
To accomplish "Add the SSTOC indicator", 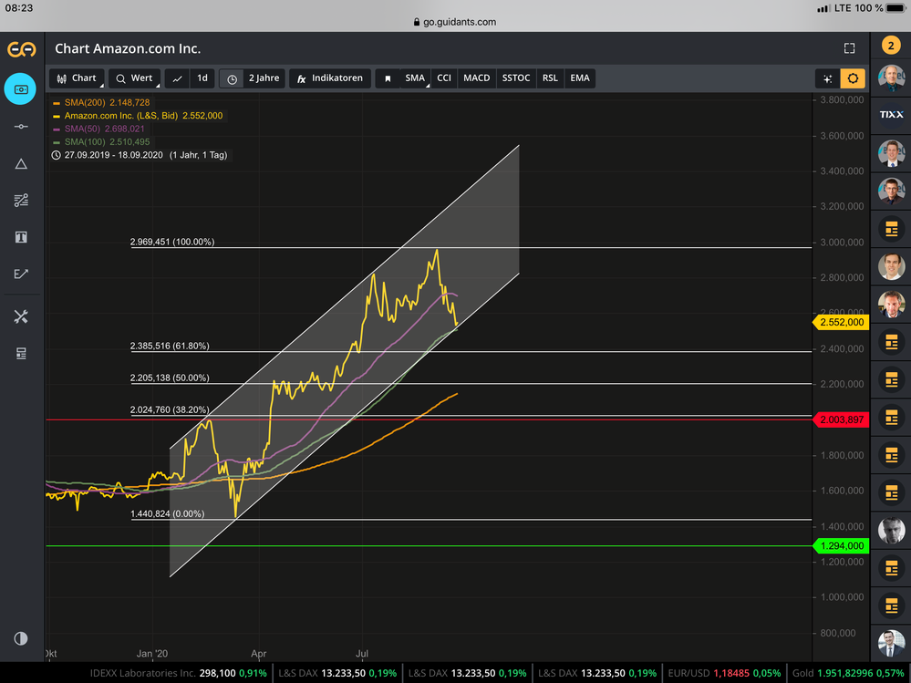I will [x=515, y=78].
